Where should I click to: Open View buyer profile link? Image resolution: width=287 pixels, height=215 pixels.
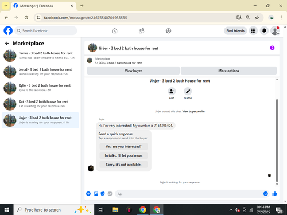pos(193,111)
